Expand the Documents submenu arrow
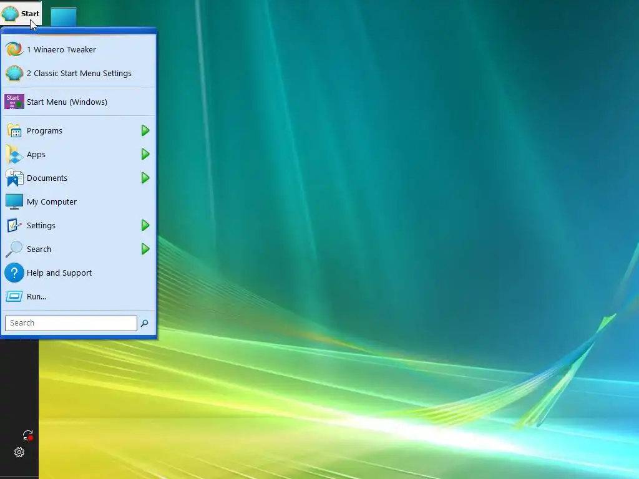The image size is (639, 479). [145, 178]
